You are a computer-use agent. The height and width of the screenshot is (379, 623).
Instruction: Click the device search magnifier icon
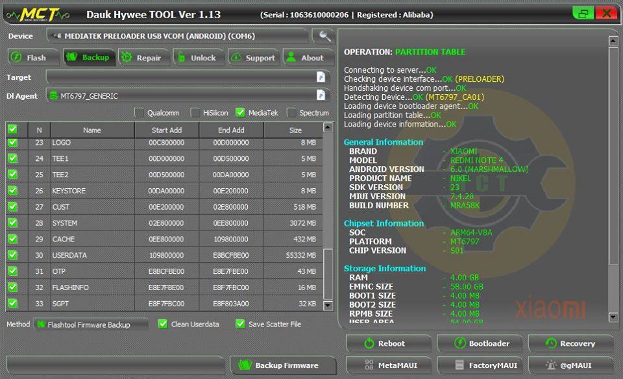click(x=323, y=37)
